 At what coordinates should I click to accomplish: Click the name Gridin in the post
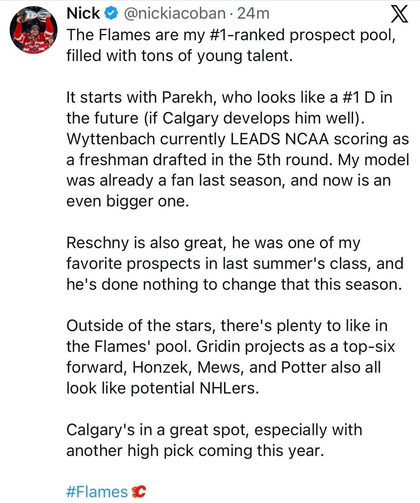218,347
